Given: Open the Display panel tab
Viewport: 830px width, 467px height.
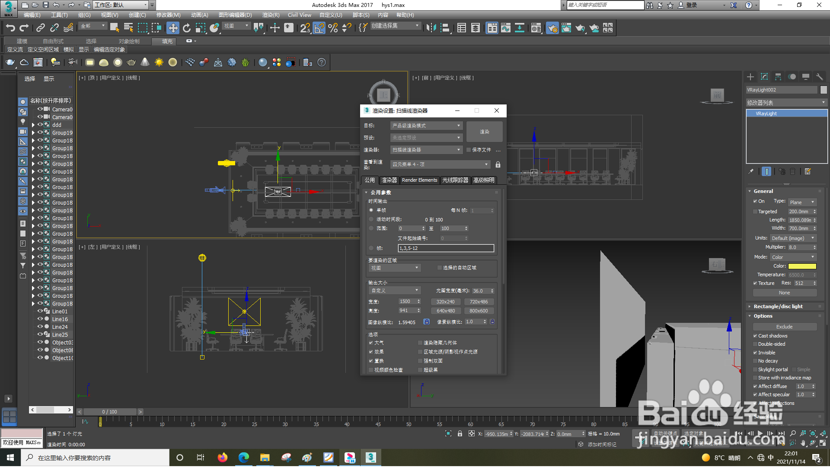Looking at the screenshot, I should coord(806,77).
